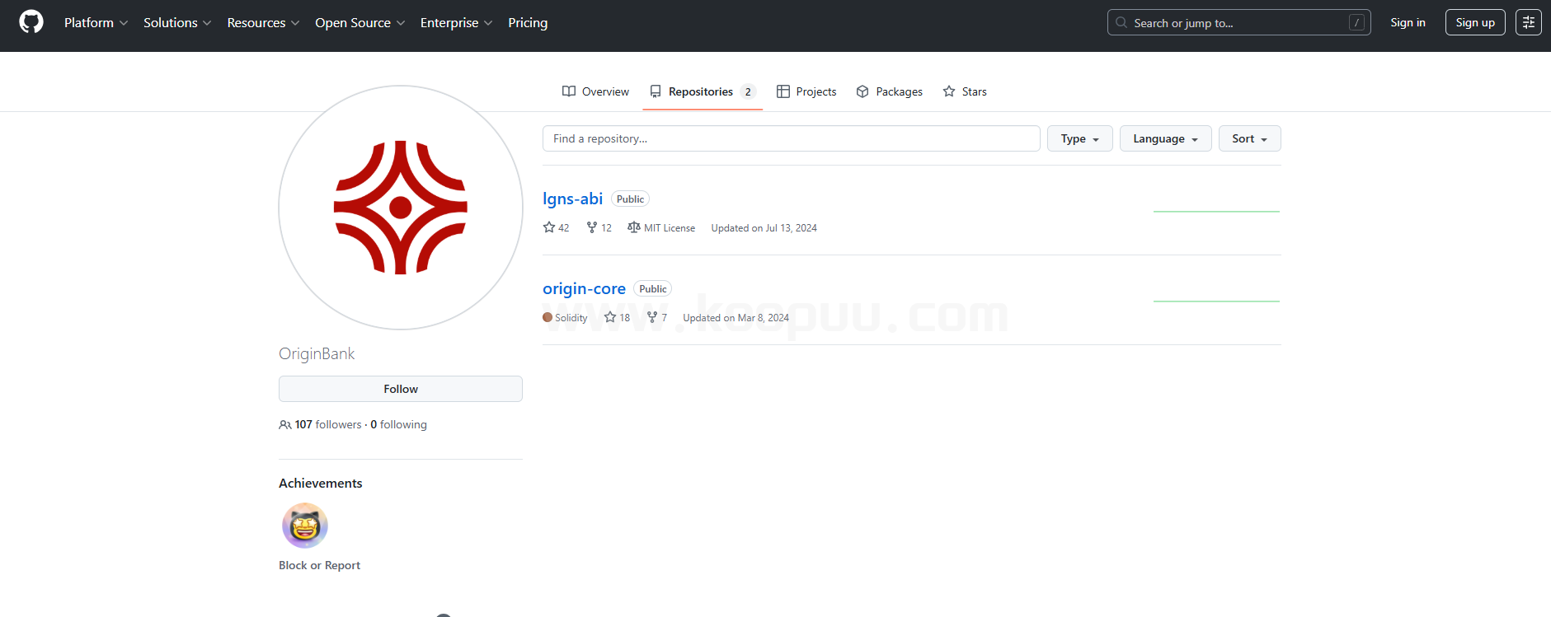Image resolution: width=1551 pixels, height=617 pixels.
Task: Click the Packages box icon
Action: click(862, 91)
